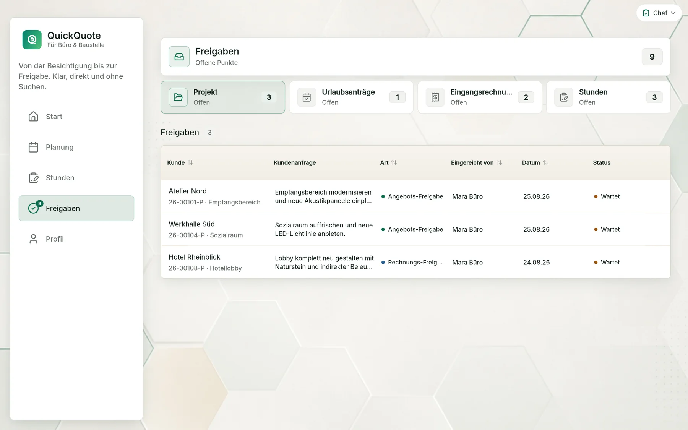Click the Freigaben checkmark icon in sidebar

pyautogui.click(x=34, y=208)
